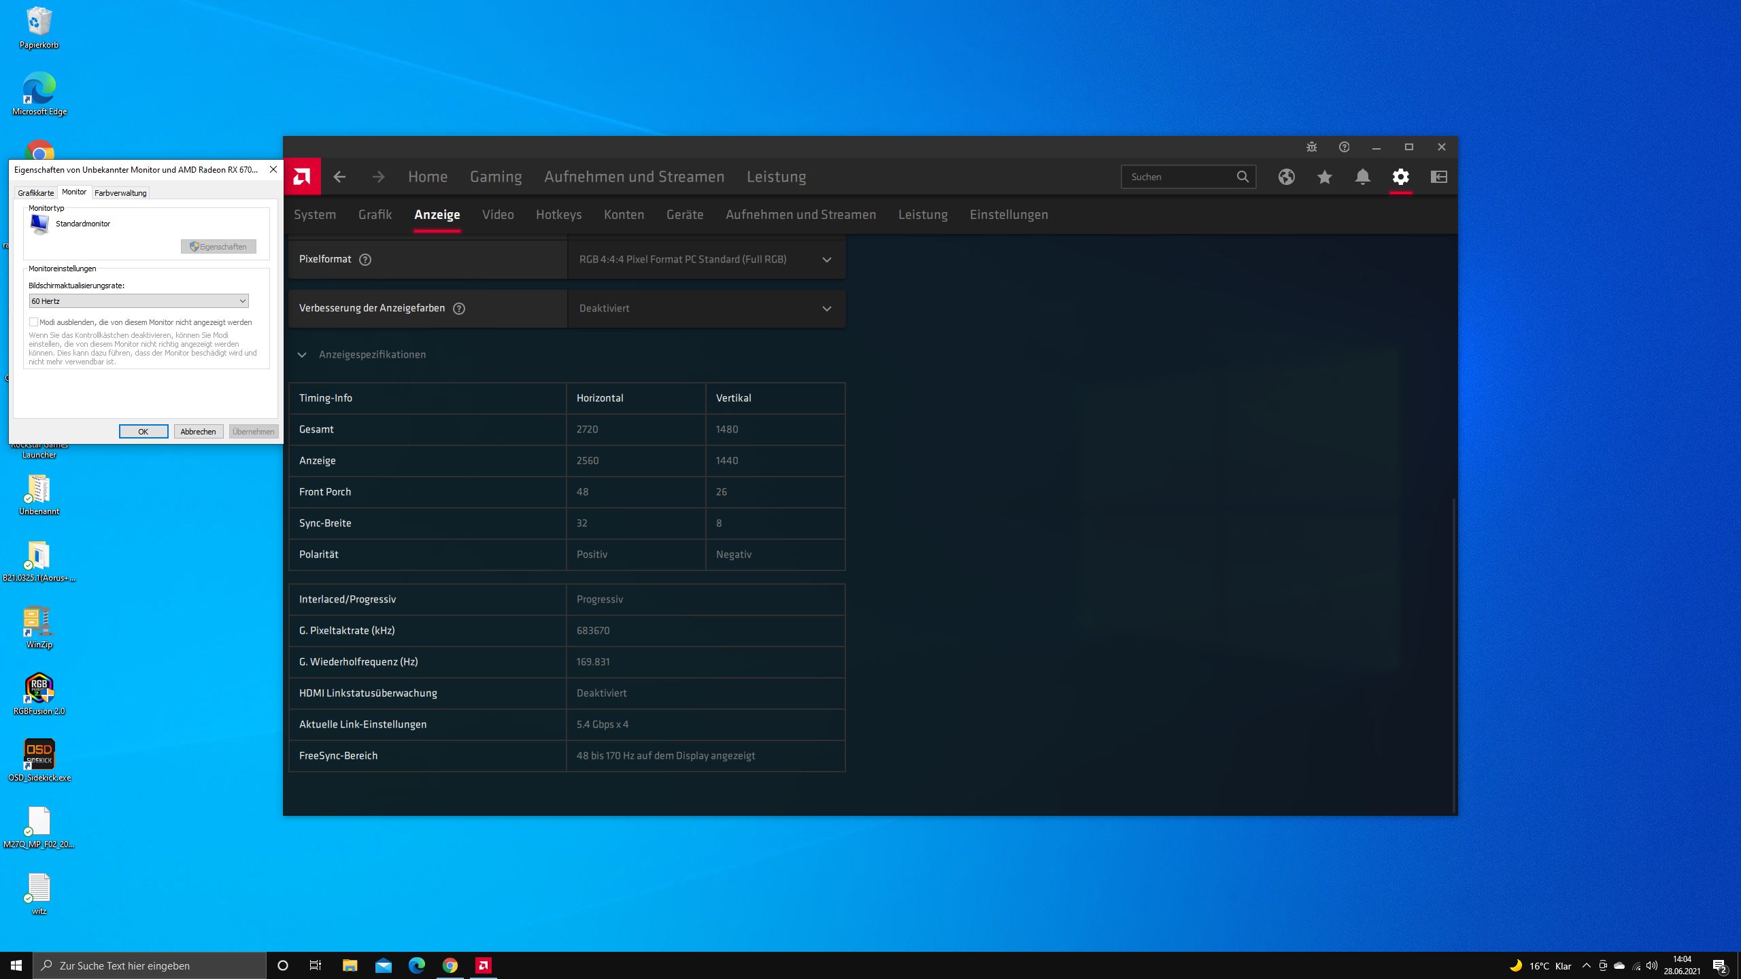The height and width of the screenshot is (979, 1741).
Task: Switch to the Grafik tab
Action: [x=375, y=214]
